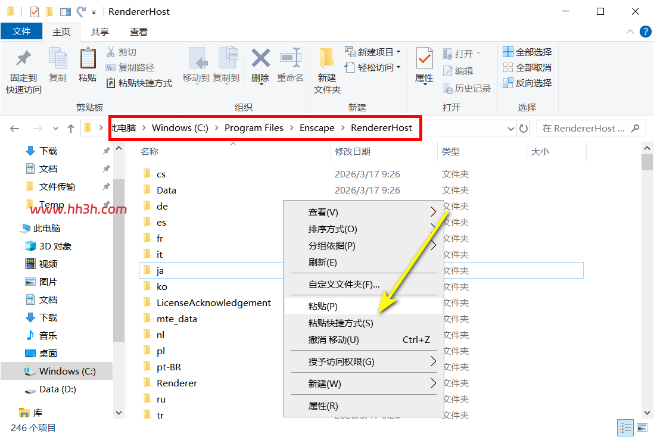Go up one folder level arrow
The image size is (654, 437).
[x=71, y=129]
